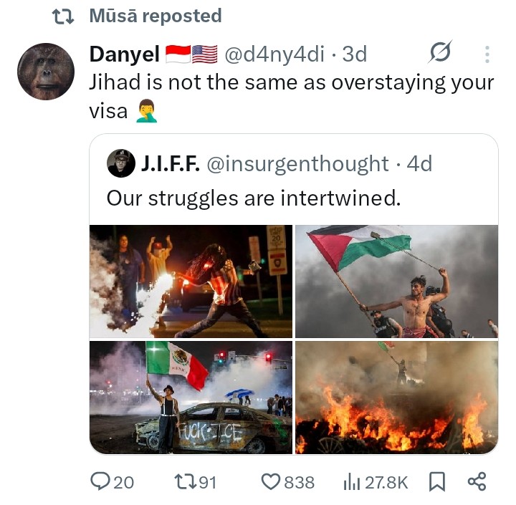The height and width of the screenshot is (505, 516).
Task: Open the Palestinian flag photo
Action: click(396, 282)
